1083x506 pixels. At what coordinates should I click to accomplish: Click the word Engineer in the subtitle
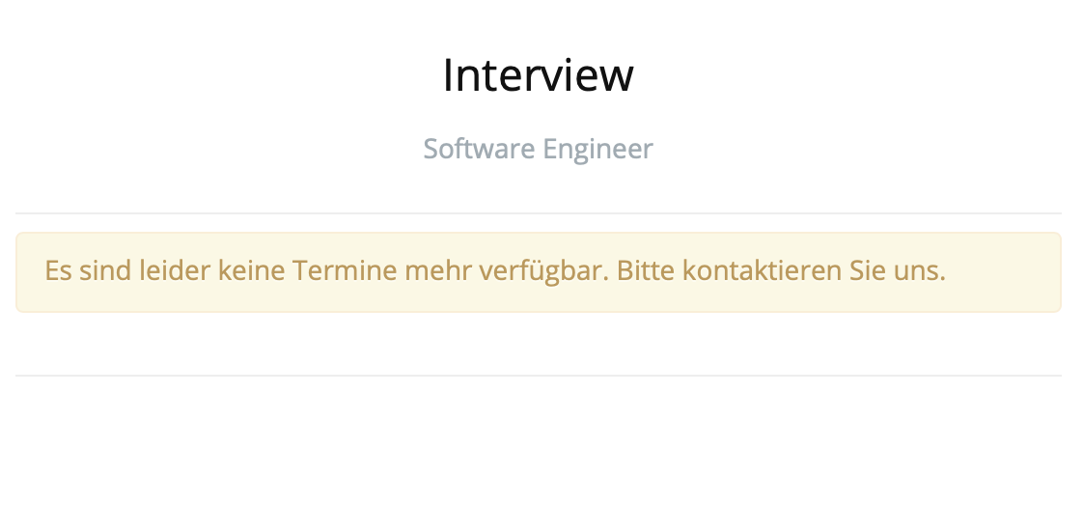pyautogui.click(x=597, y=149)
